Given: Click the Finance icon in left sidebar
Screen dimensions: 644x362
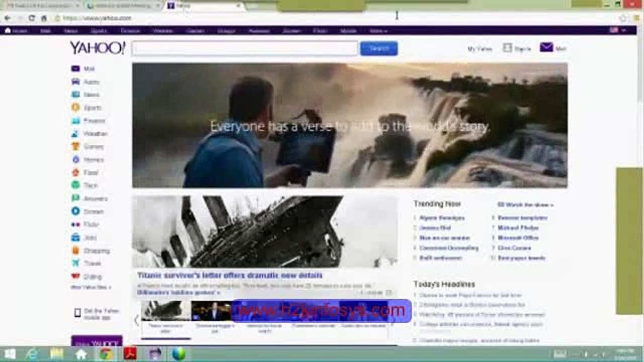Looking at the screenshot, I should coord(75,121).
